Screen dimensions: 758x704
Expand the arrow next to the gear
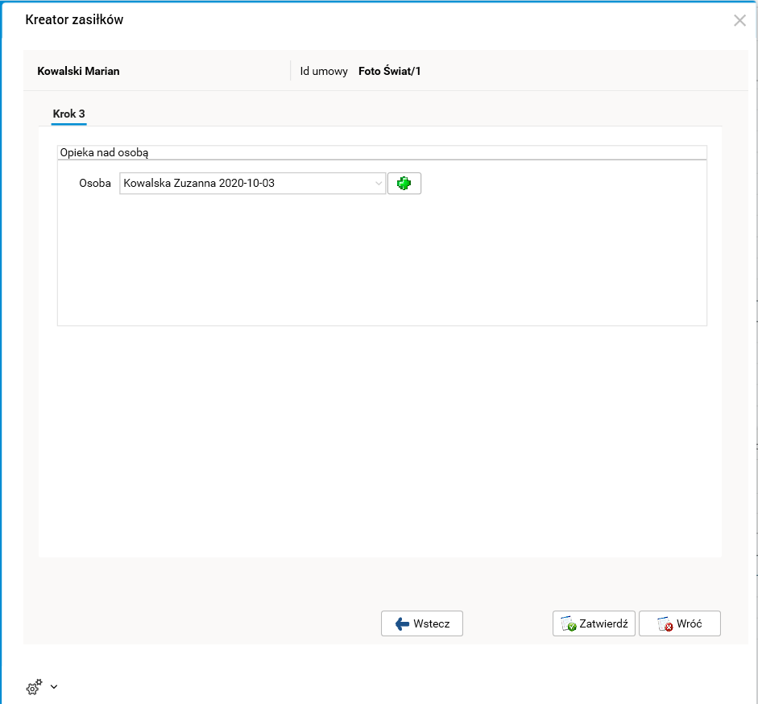coord(54,686)
